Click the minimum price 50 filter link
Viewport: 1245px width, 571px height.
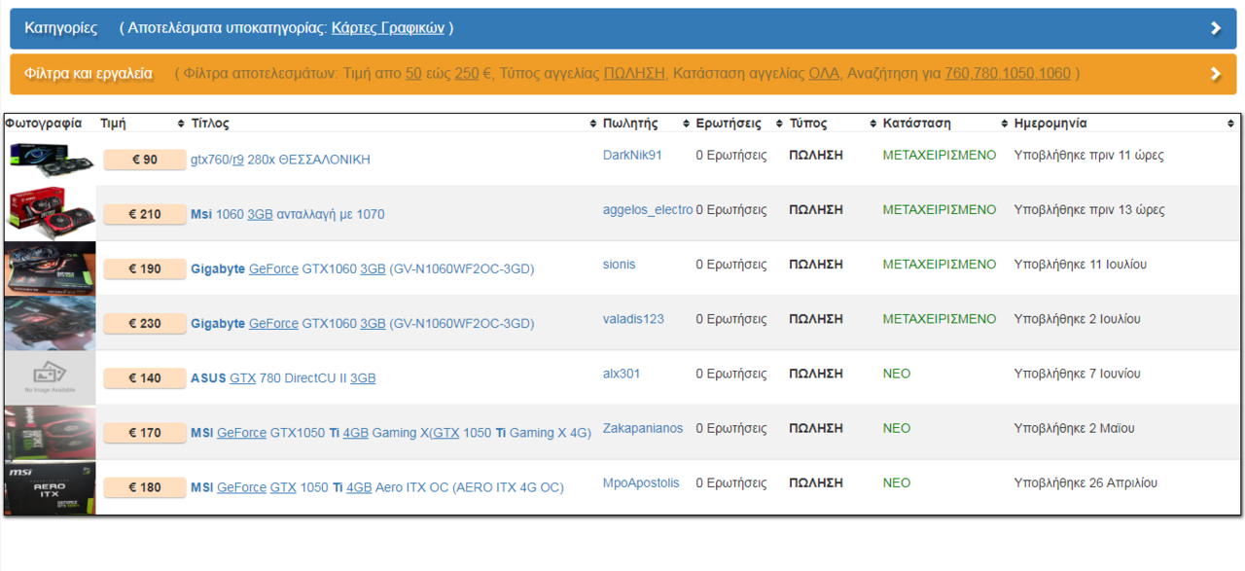(413, 74)
